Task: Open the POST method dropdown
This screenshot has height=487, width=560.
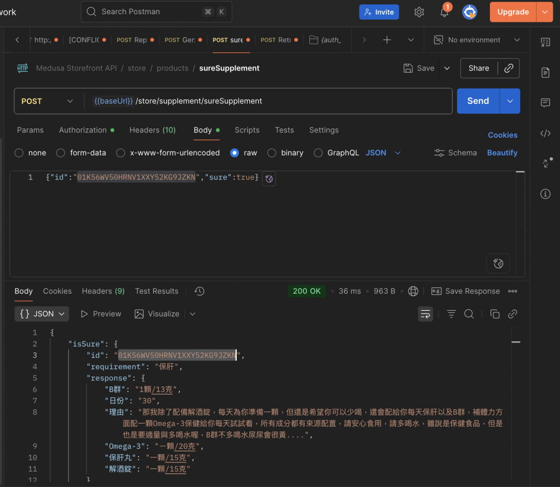Action: click(x=47, y=101)
